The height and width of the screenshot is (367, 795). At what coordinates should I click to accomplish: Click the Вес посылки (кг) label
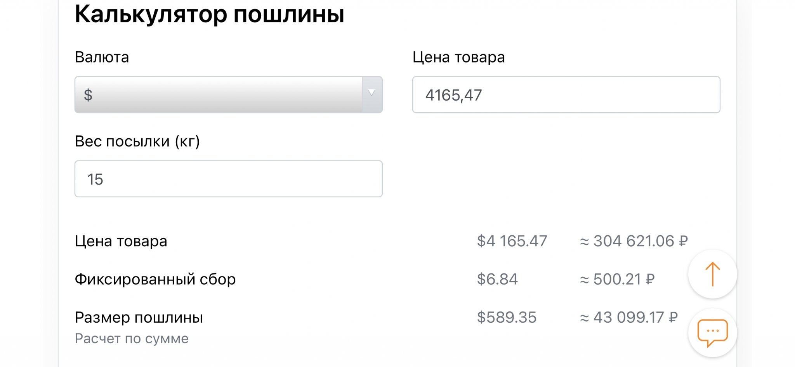137,141
